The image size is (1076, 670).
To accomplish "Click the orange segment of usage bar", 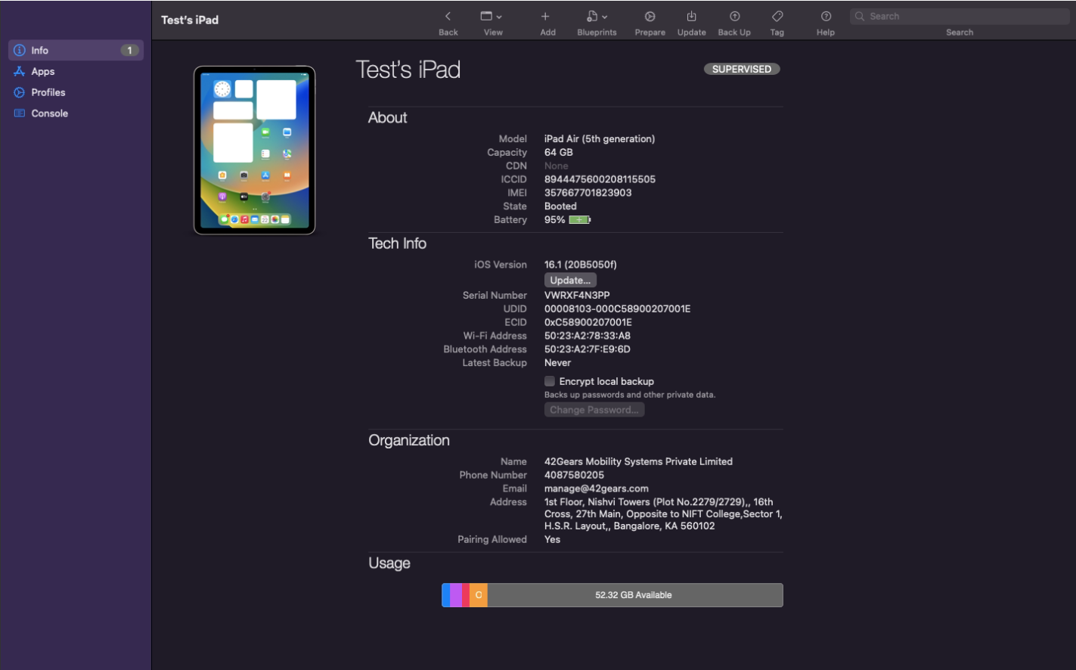I will tap(479, 595).
